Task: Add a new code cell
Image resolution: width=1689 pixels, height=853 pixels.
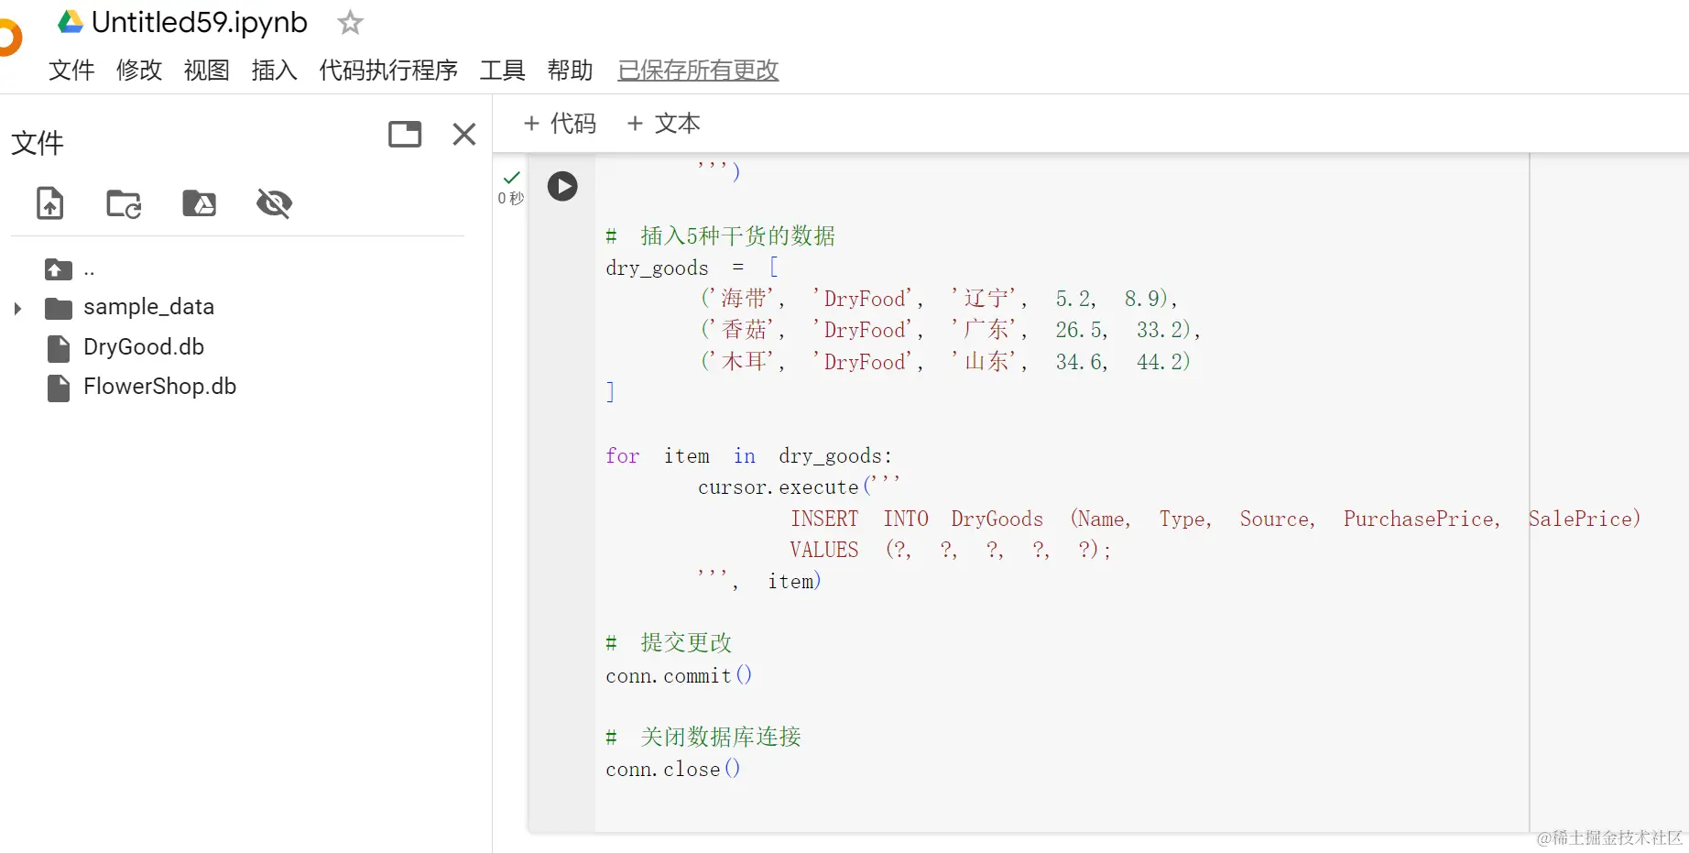Action: point(560,124)
